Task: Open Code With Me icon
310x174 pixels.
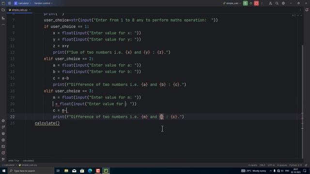Action: point(270,3)
